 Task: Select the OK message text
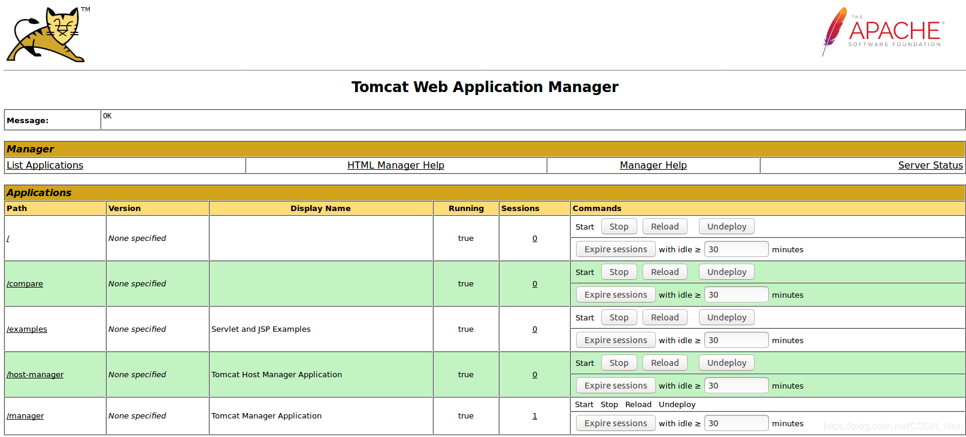[107, 116]
